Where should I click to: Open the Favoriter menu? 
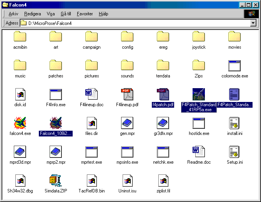click(85, 14)
